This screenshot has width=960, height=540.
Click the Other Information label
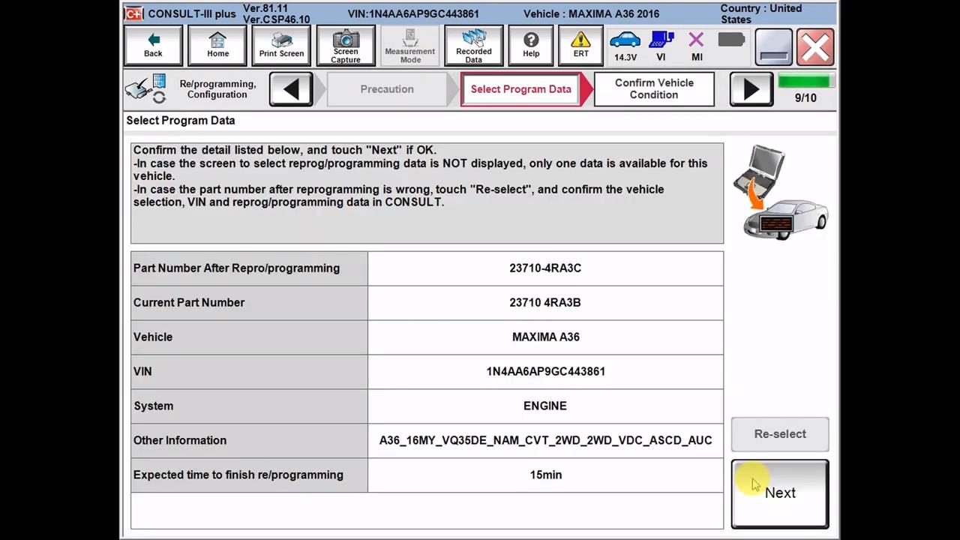(249, 440)
